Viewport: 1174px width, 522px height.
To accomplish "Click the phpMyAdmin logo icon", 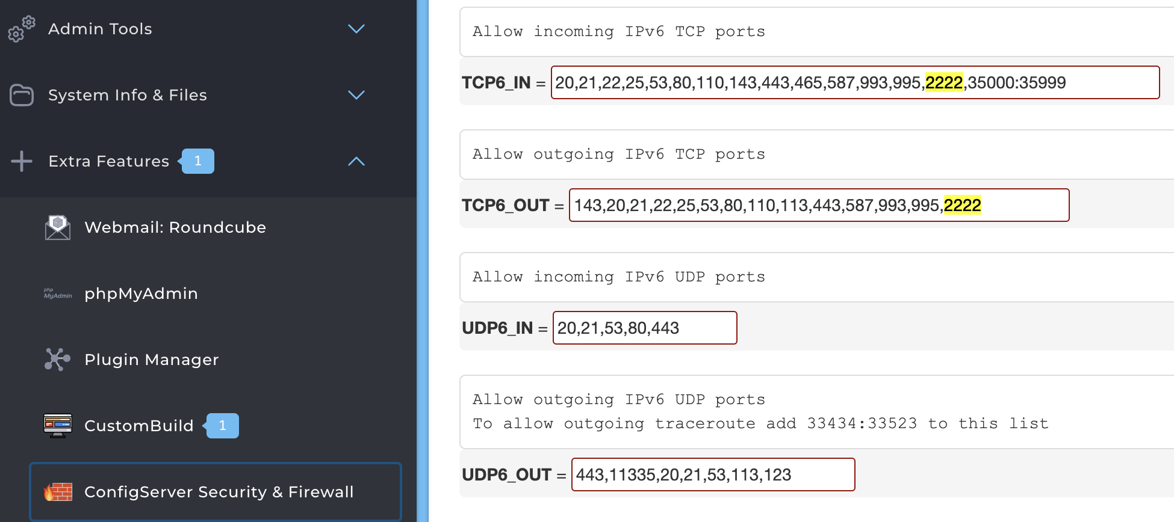I will point(58,293).
